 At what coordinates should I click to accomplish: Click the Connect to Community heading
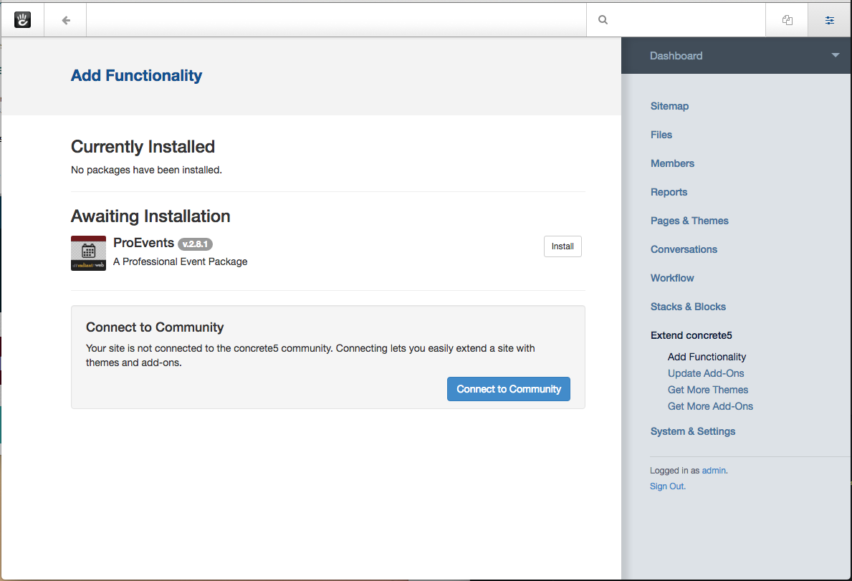pos(155,327)
